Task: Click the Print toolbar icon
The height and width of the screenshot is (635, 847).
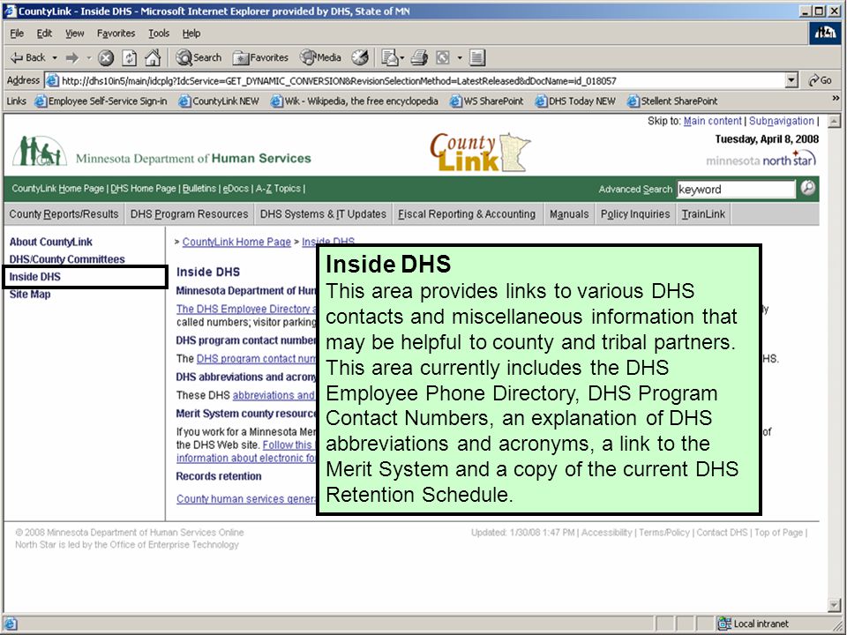Action: coord(419,58)
